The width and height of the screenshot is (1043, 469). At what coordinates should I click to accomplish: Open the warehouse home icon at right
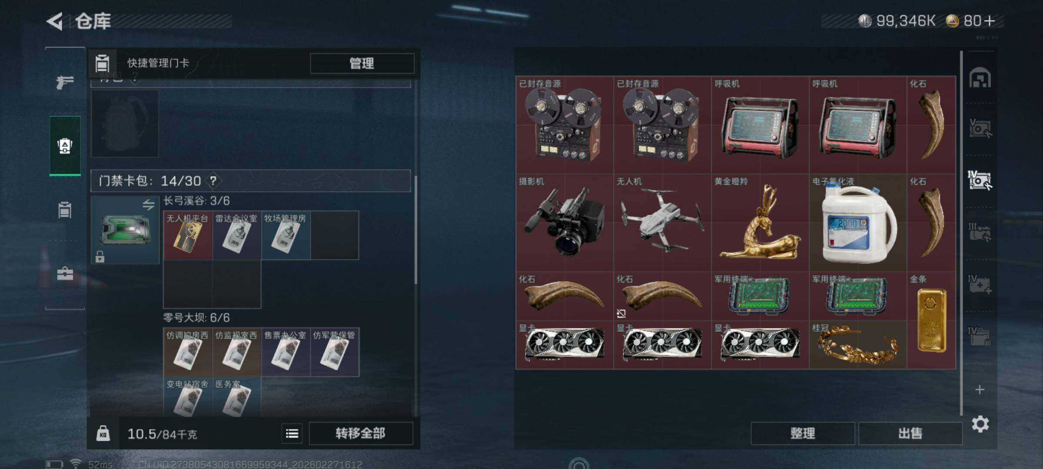[x=980, y=78]
